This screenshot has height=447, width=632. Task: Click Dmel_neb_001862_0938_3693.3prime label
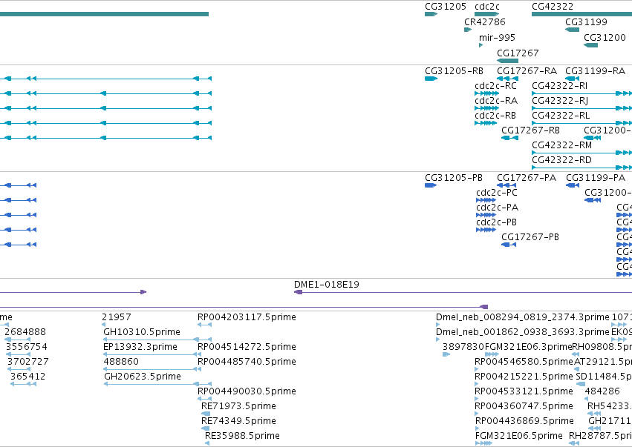pyautogui.click(x=523, y=332)
